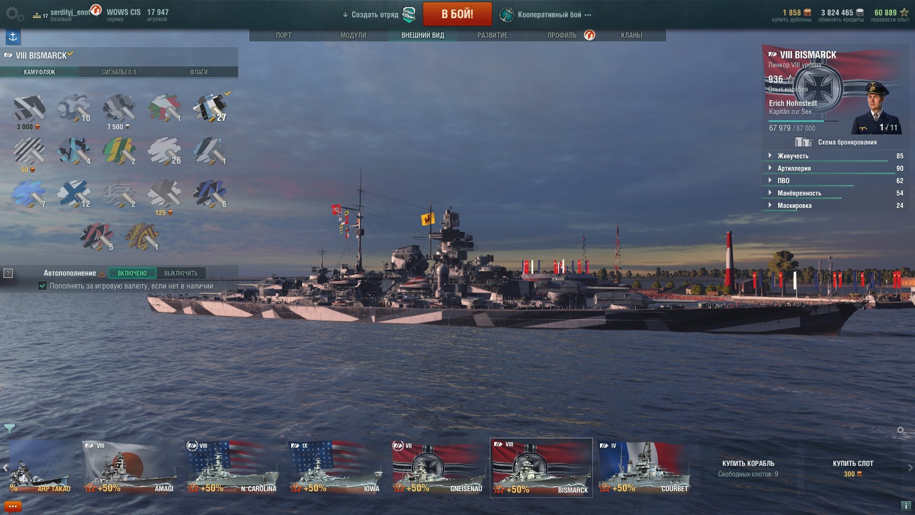Toggle replenish for game currency checkbox
Viewport: 915px width, 515px height.
click(x=42, y=286)
